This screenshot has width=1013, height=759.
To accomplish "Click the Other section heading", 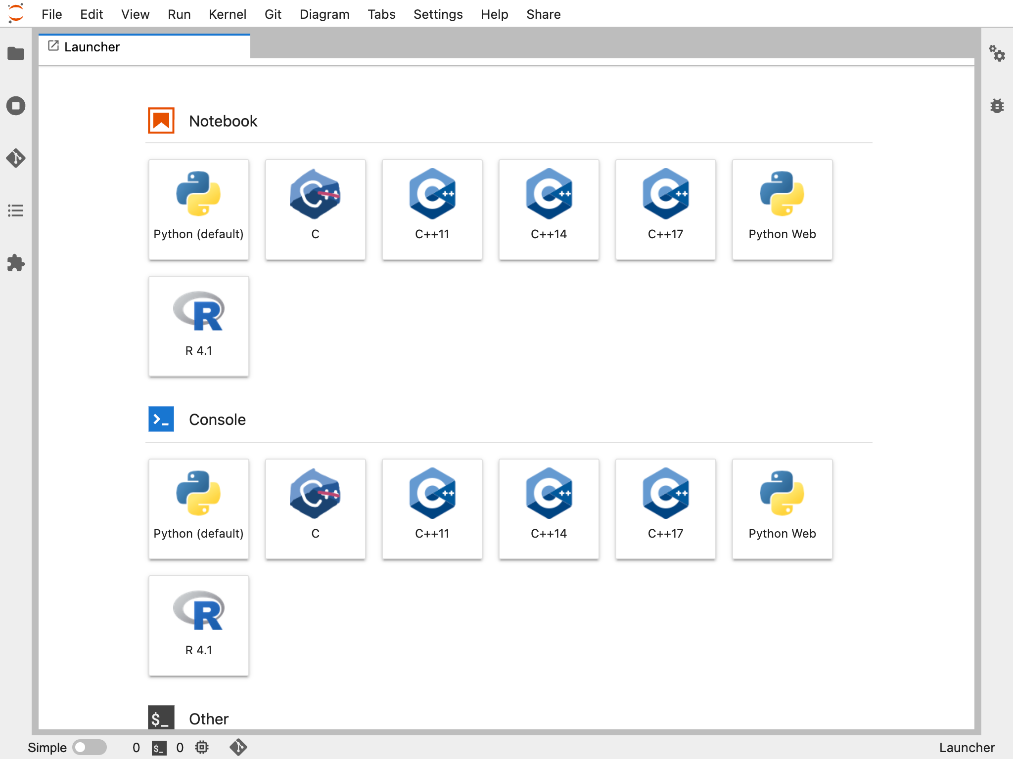I will (x=209, y=719).
